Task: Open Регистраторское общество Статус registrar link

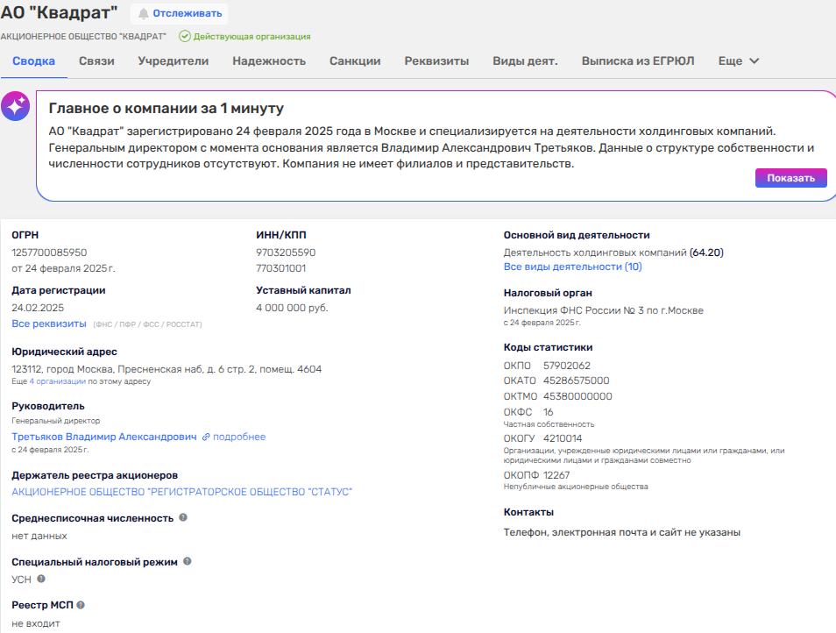Action: [181, 492]
